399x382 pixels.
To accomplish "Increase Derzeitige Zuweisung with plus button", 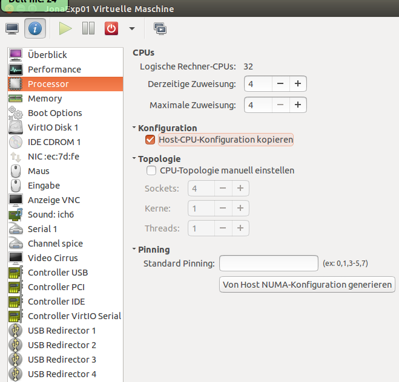I will coord(297,83).
